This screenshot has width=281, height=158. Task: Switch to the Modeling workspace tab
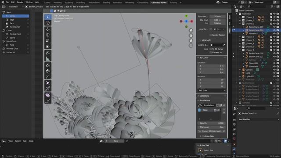(58, 3)
